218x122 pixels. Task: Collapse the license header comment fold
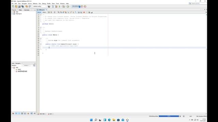[41, 15]
